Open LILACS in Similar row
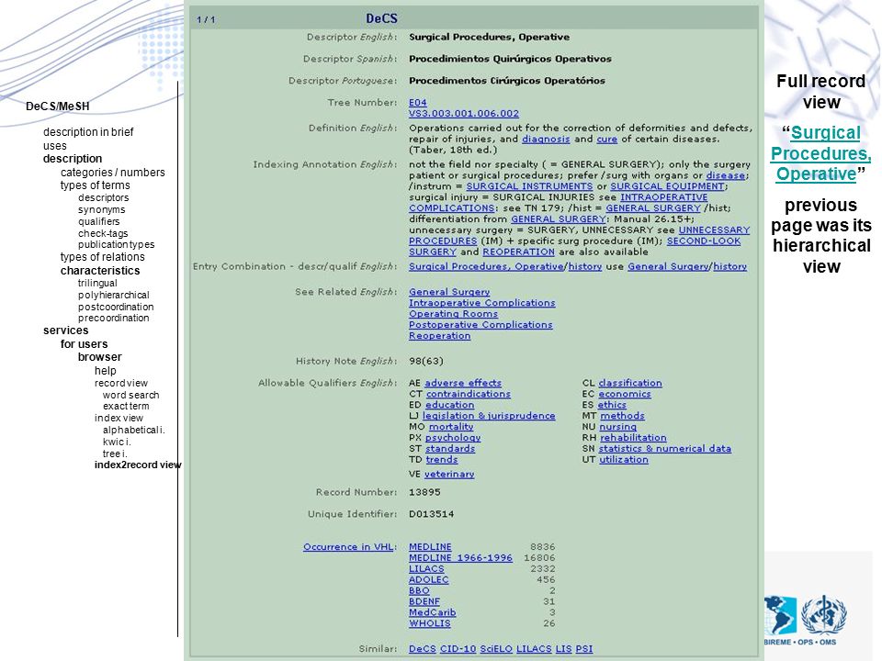This screenshot has width=882, height=661. [534, 649]
